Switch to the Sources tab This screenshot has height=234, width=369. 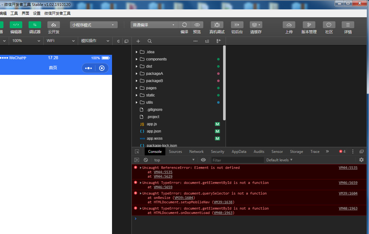(x=175, y=152)
